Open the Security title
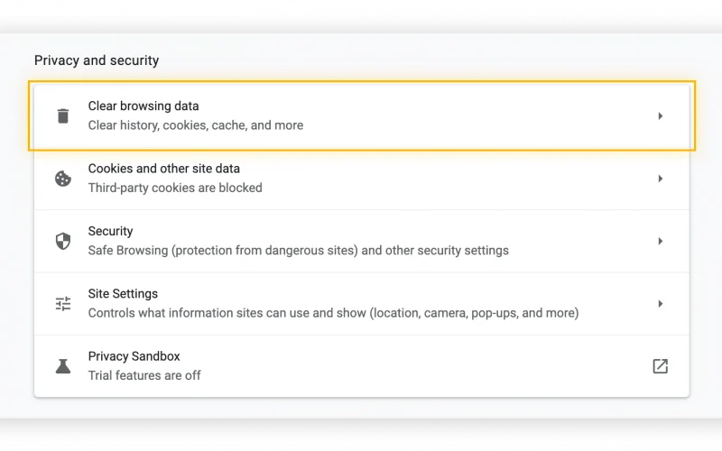 pyautogui.click(x=110, y=231)
